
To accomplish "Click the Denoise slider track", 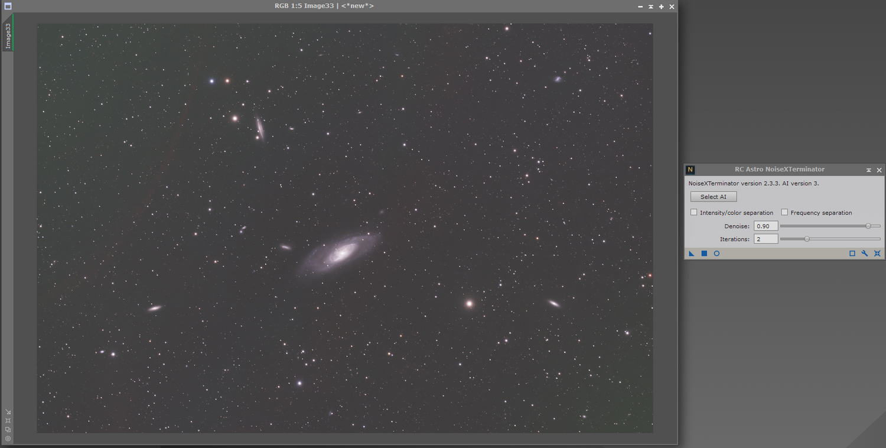I will coord(830,226).
